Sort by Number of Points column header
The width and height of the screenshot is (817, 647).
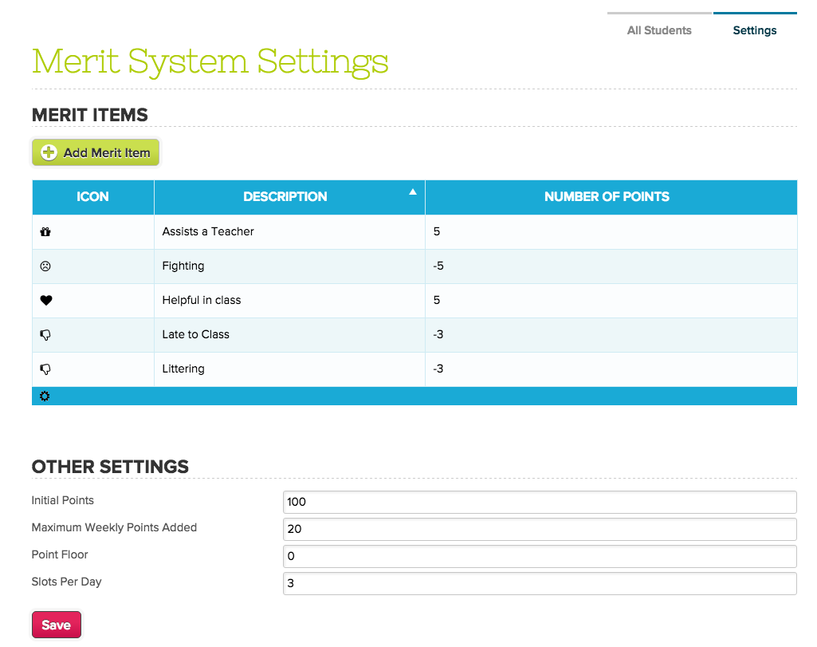coord(607,197)
